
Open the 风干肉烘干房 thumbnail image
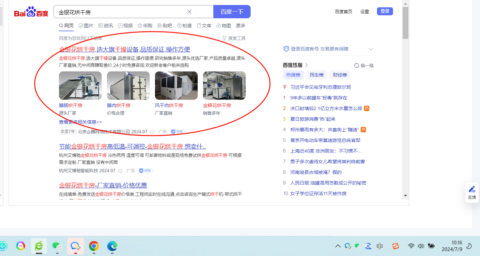(176, 85)
